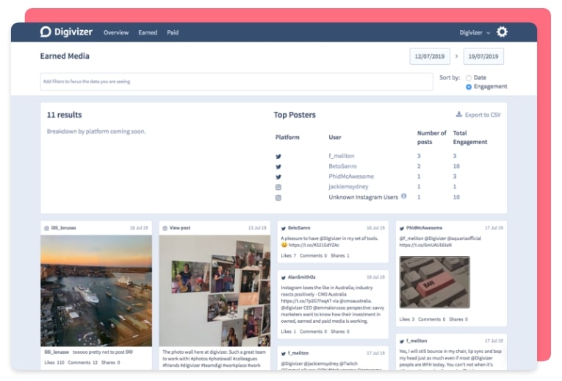562x381 pixels.
Task: Open BAN keyboard image thumbnail
Action: point(435,282)
